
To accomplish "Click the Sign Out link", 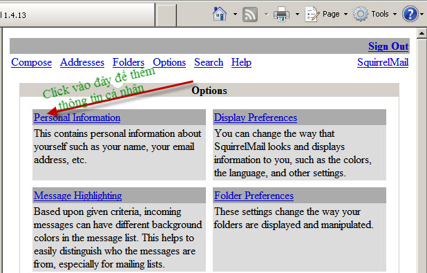I will pos(388,46).
